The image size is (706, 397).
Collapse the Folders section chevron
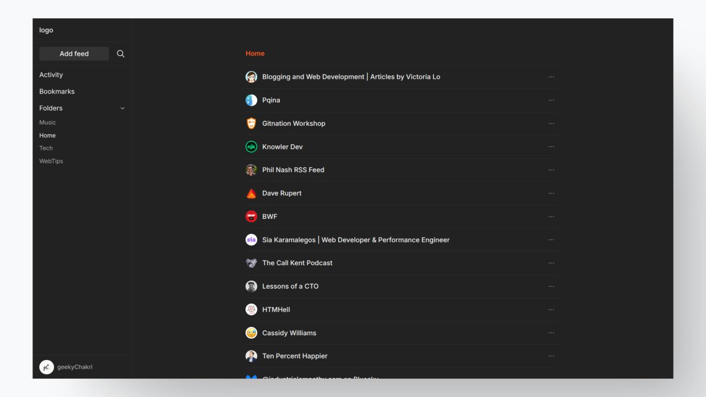click(x=122, y=108)
